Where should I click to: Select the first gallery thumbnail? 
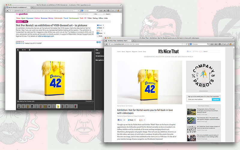[x=19, y=106]
